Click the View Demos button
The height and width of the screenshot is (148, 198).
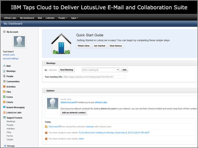[116, 46]
